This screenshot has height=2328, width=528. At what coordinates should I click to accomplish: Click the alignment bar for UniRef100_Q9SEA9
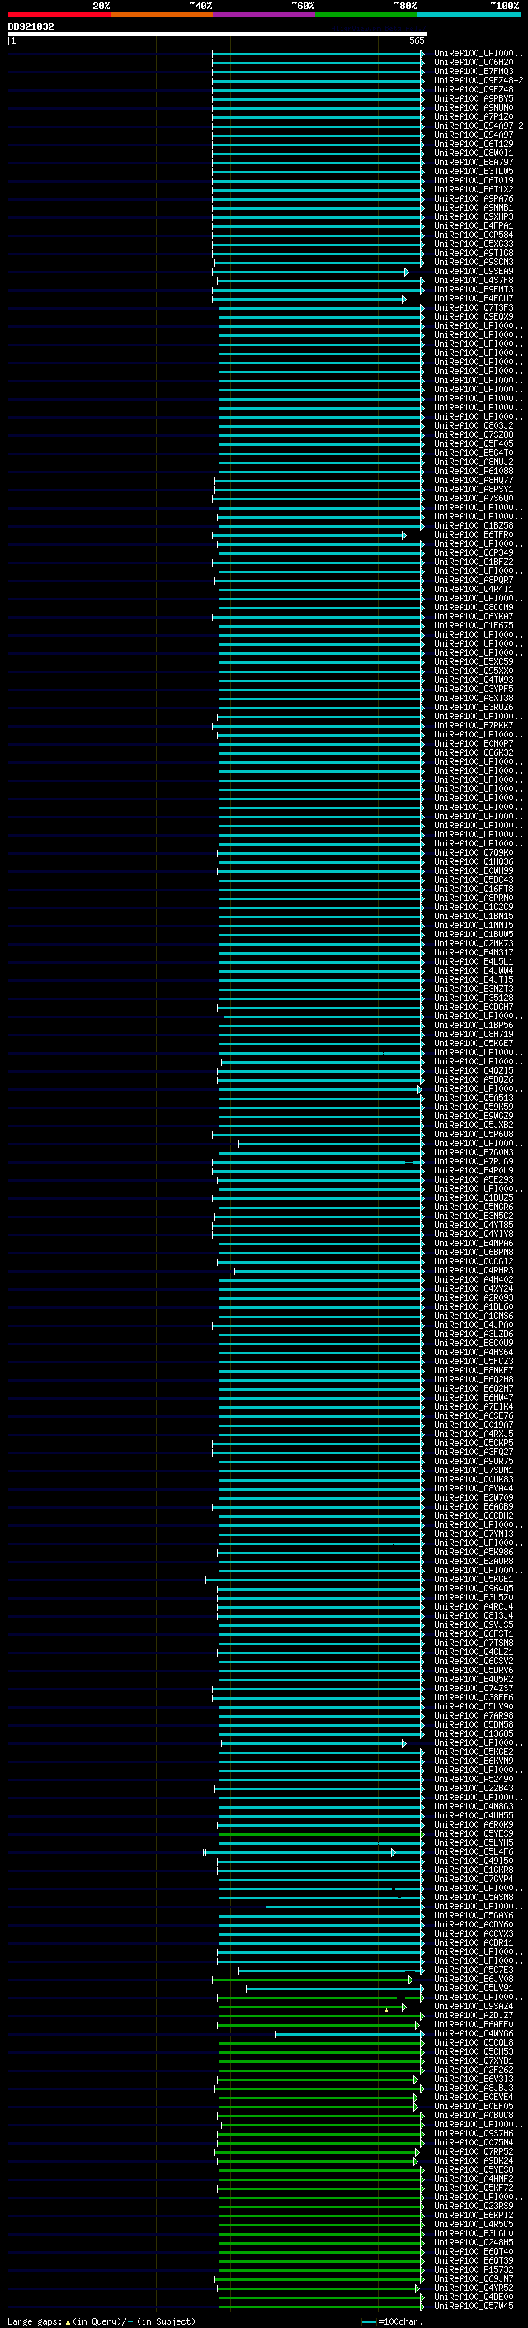(x=310, y=271)
